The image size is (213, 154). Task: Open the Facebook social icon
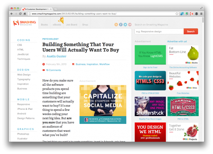click(x=121, y=24)
